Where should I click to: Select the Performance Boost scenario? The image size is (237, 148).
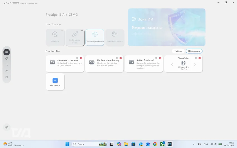pos(75,37)
